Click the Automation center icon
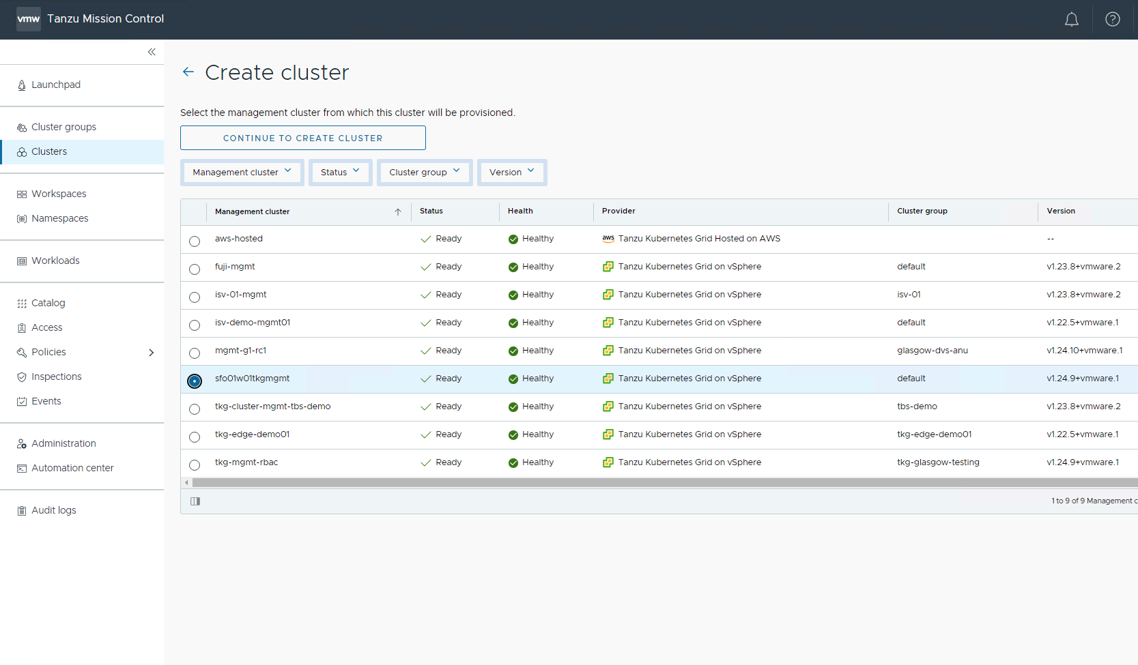Viewport: 1138px width, 665px height. pos(22,469)
